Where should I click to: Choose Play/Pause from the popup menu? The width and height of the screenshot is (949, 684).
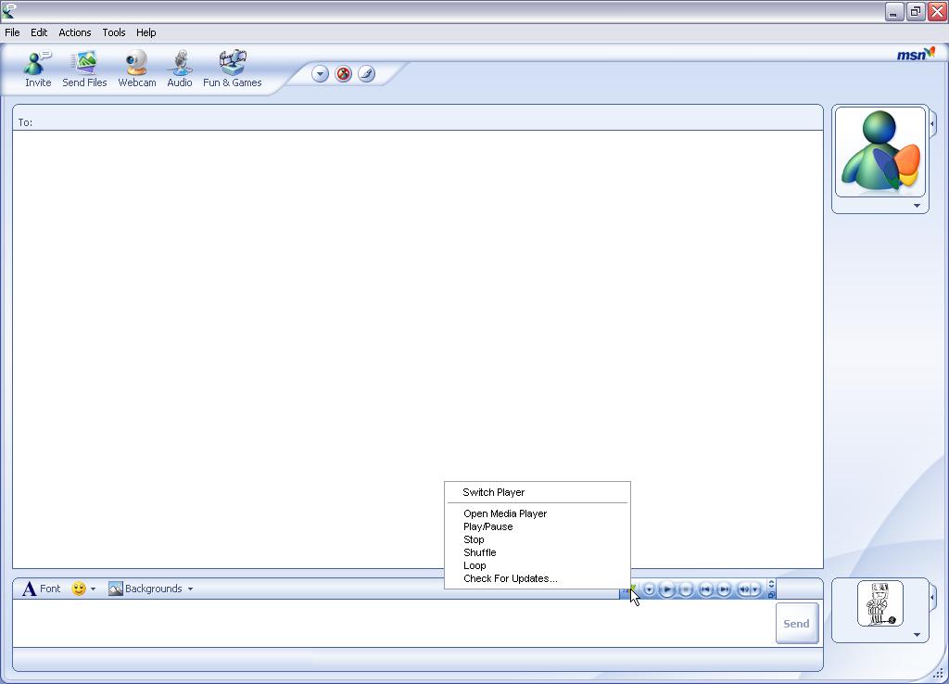tap(487, 526)
